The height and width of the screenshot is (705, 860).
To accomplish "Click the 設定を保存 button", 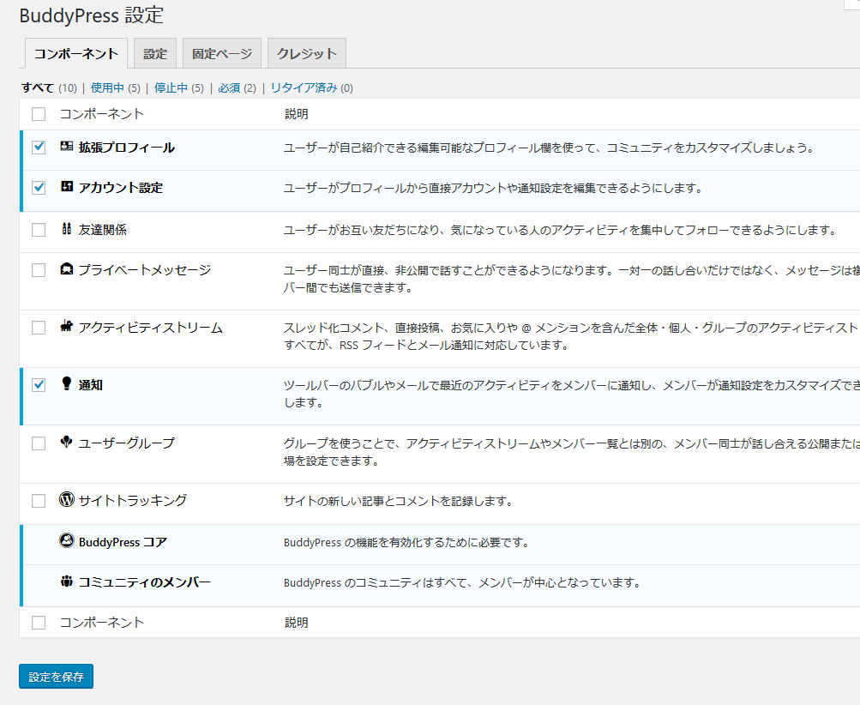I will tap(56, 677).
